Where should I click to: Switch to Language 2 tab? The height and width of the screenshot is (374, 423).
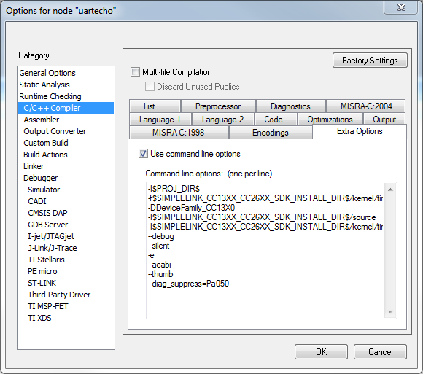222,120
